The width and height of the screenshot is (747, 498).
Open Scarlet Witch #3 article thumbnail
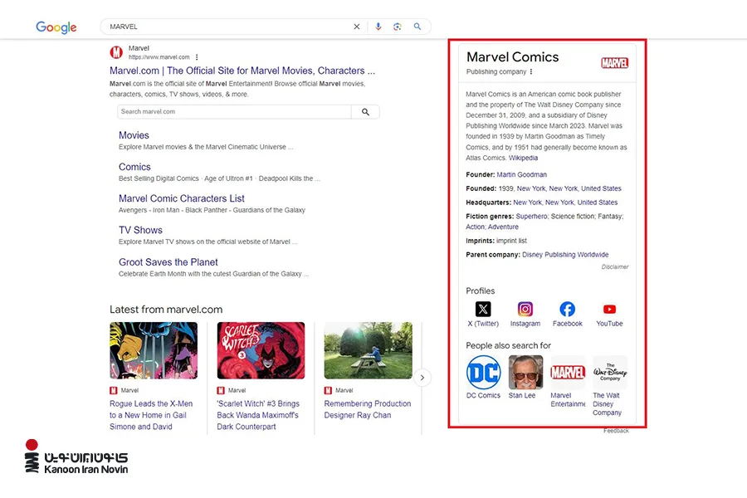pos(261,350)
